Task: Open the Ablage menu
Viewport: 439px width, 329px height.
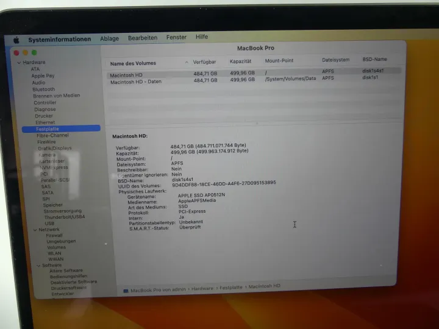Action: click(x=110, y=38)
